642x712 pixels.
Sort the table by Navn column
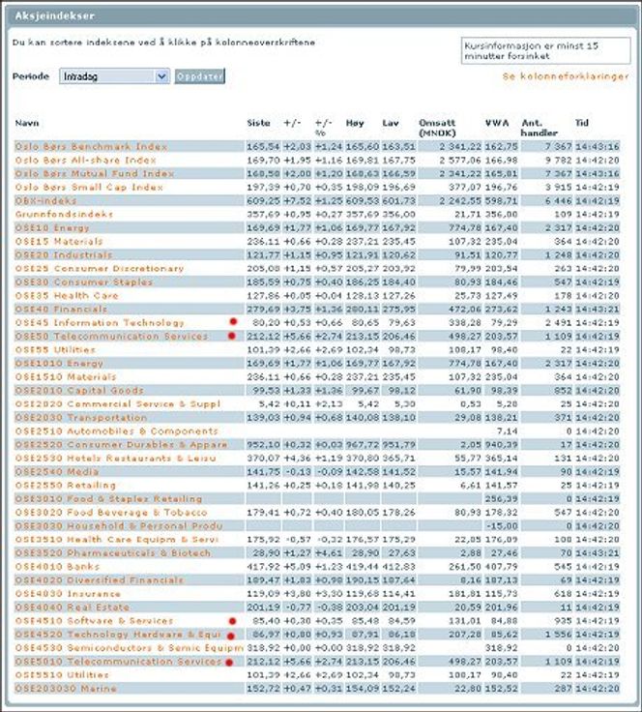point(27,123)
